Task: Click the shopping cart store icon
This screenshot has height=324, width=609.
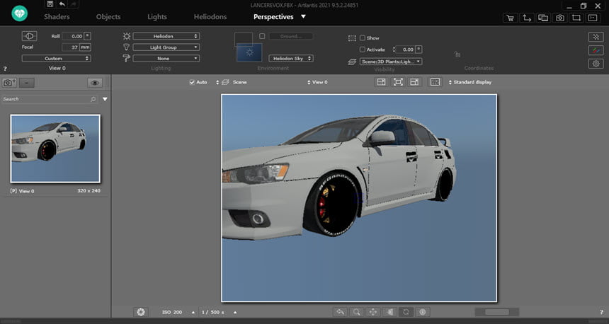Action: coord(510,18)
